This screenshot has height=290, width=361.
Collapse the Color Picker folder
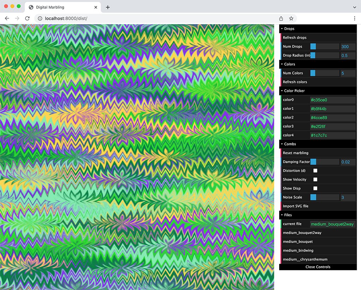(x=318, y=91)
